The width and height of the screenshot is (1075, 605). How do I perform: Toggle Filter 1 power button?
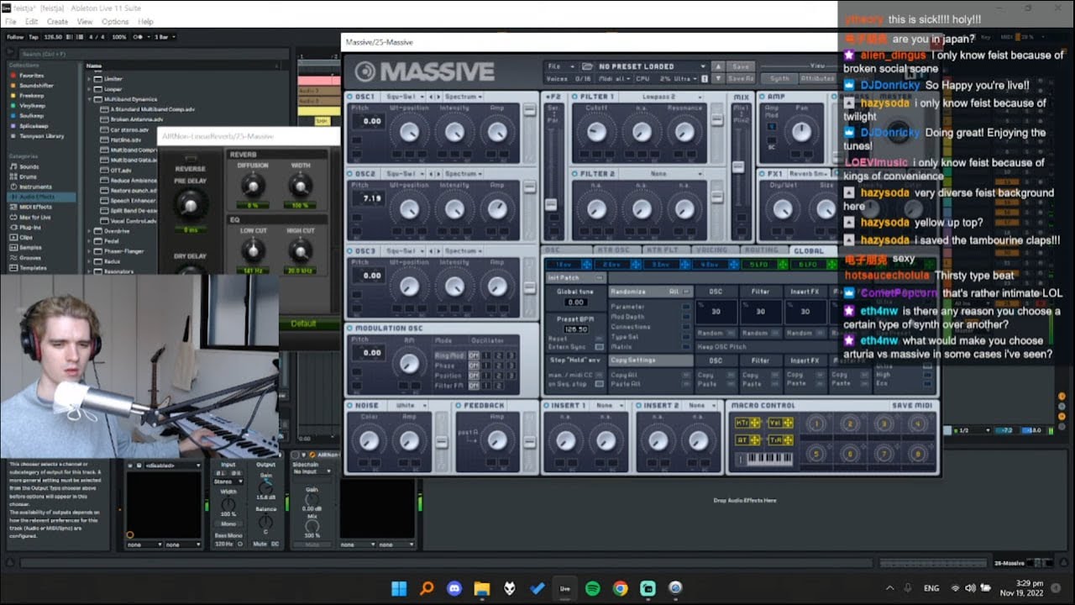click(575, 97)
